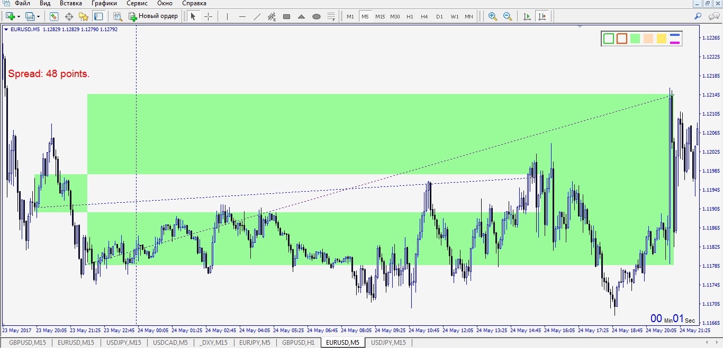Choose the rectangle shape tool
This screenshot has height=348, width=723.
click(x=286, y=16)
